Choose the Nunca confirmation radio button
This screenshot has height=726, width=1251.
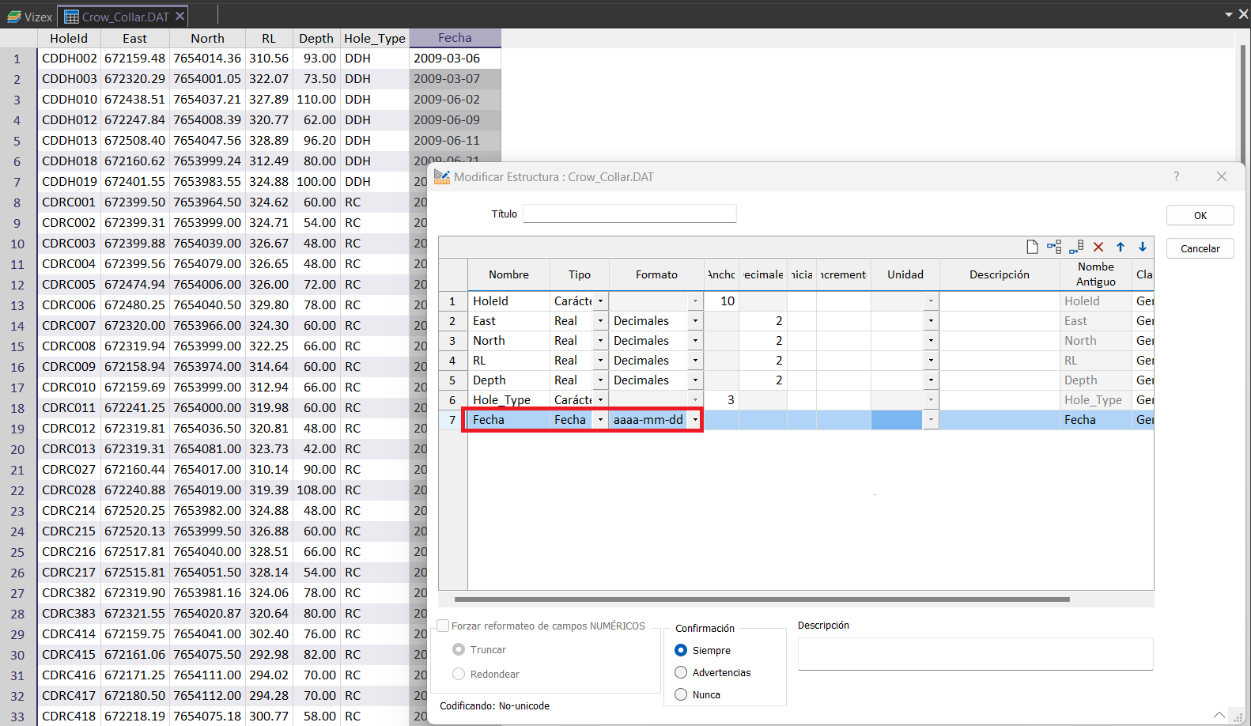coord(681,694)
